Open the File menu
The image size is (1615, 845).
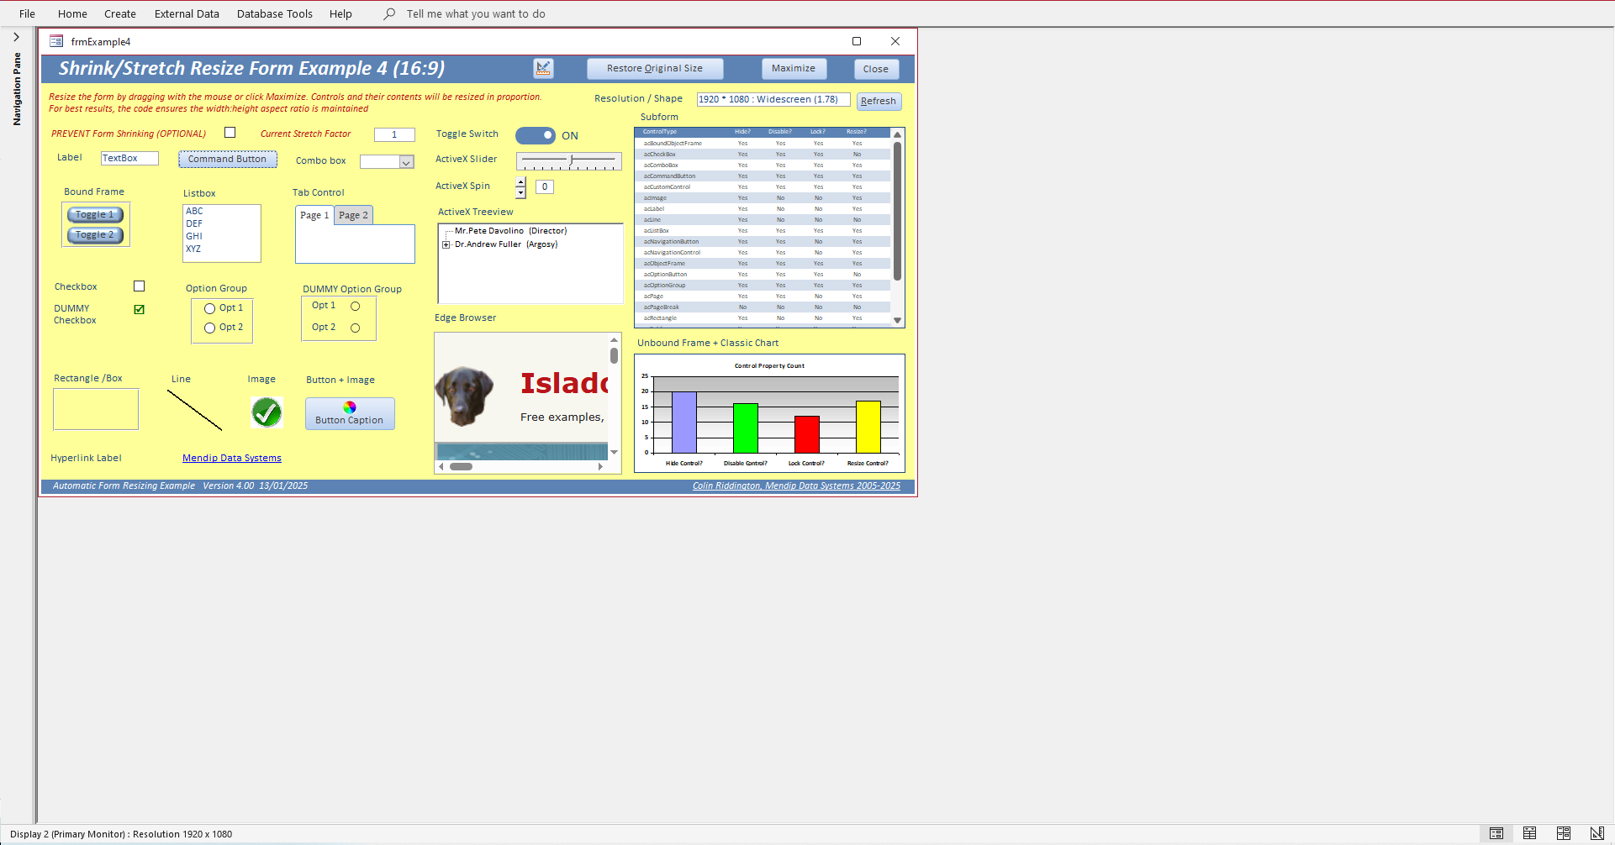coord(27,13)
